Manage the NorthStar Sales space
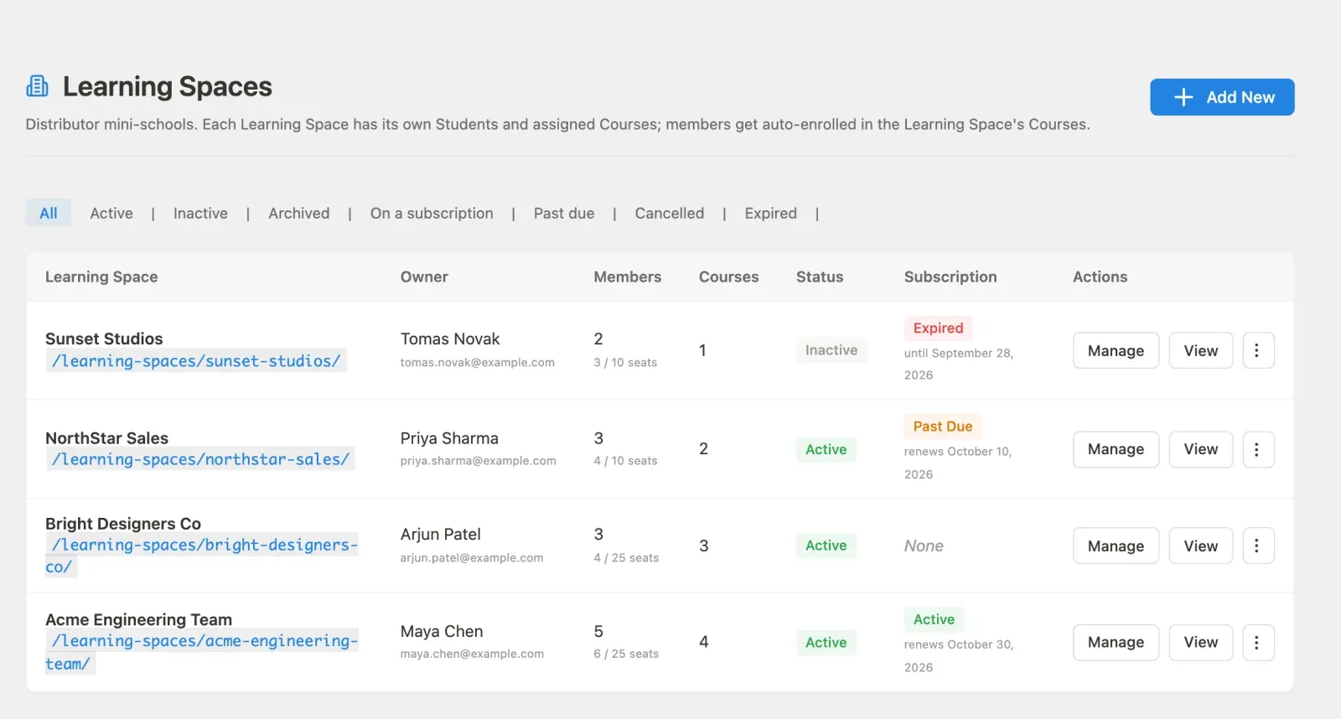Screen dimensions: 1341x719 1116,449
